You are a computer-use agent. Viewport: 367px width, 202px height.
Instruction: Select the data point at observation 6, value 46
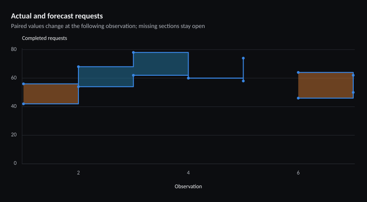pyautogui.click(x=298, y=98)
